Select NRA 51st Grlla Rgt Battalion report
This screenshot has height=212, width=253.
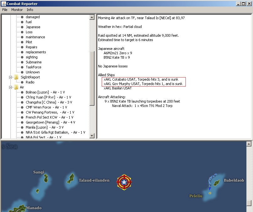(x=56, y=132)
